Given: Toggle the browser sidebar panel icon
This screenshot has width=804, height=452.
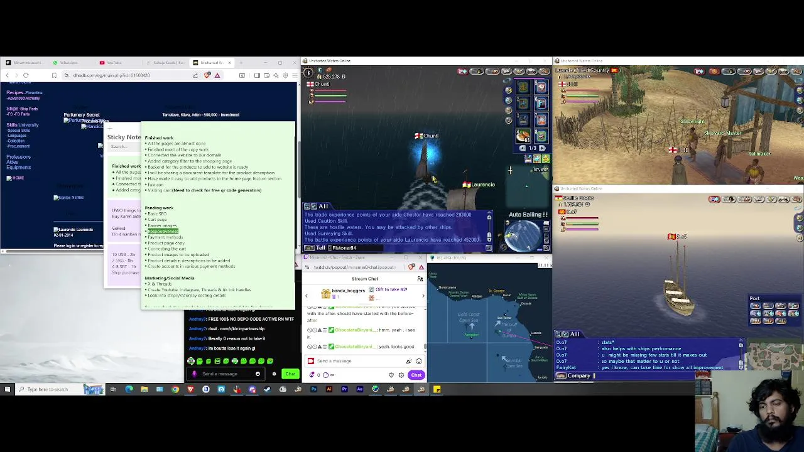Looking at the screenshot, I should [x=256, y=75].
